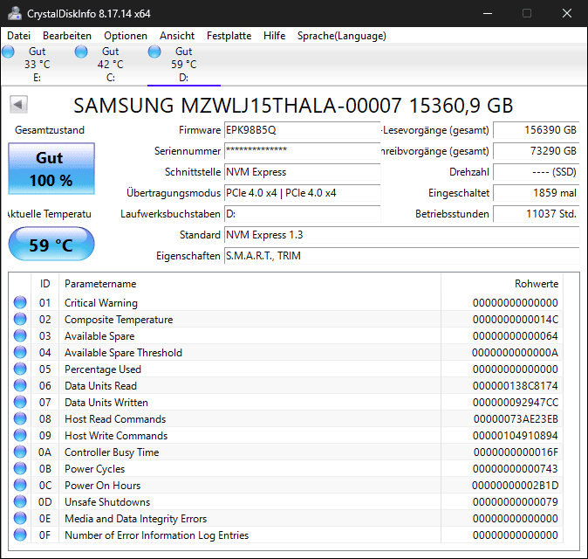Screen dimensions: 588x559
Task: Select the Controller Busy Time parameter name
Action: (112, 452)
